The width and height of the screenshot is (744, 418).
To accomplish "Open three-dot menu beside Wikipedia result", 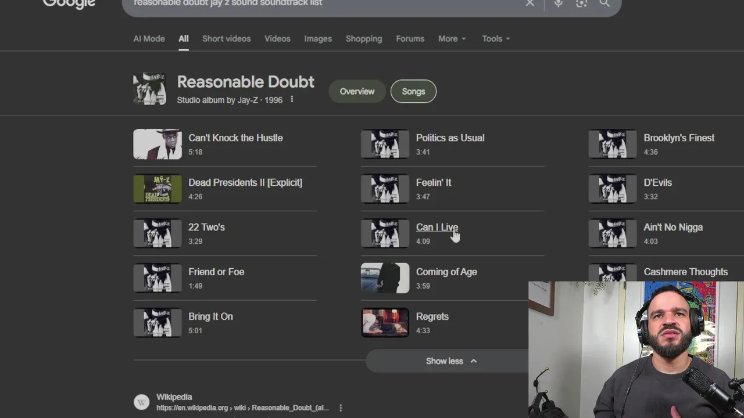I will pyautogui.click(x=341, y=408).
